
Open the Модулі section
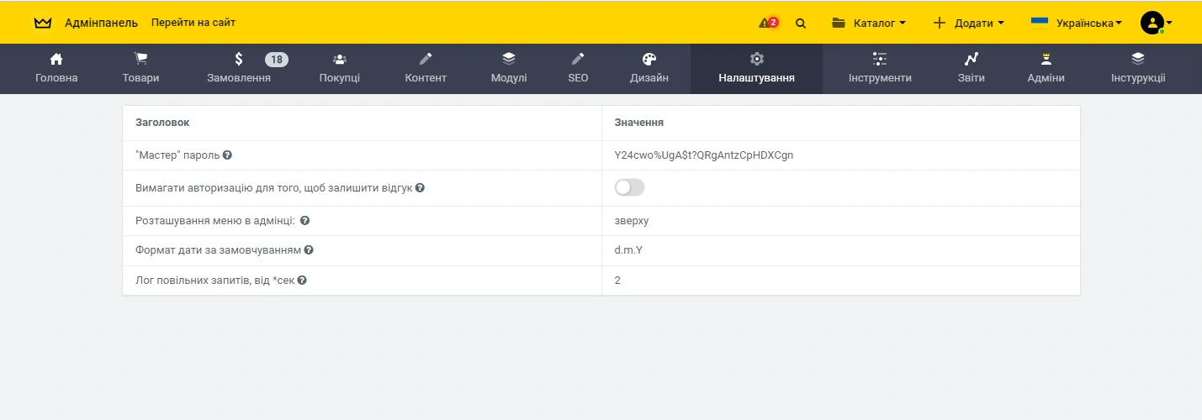pos(509,69)
